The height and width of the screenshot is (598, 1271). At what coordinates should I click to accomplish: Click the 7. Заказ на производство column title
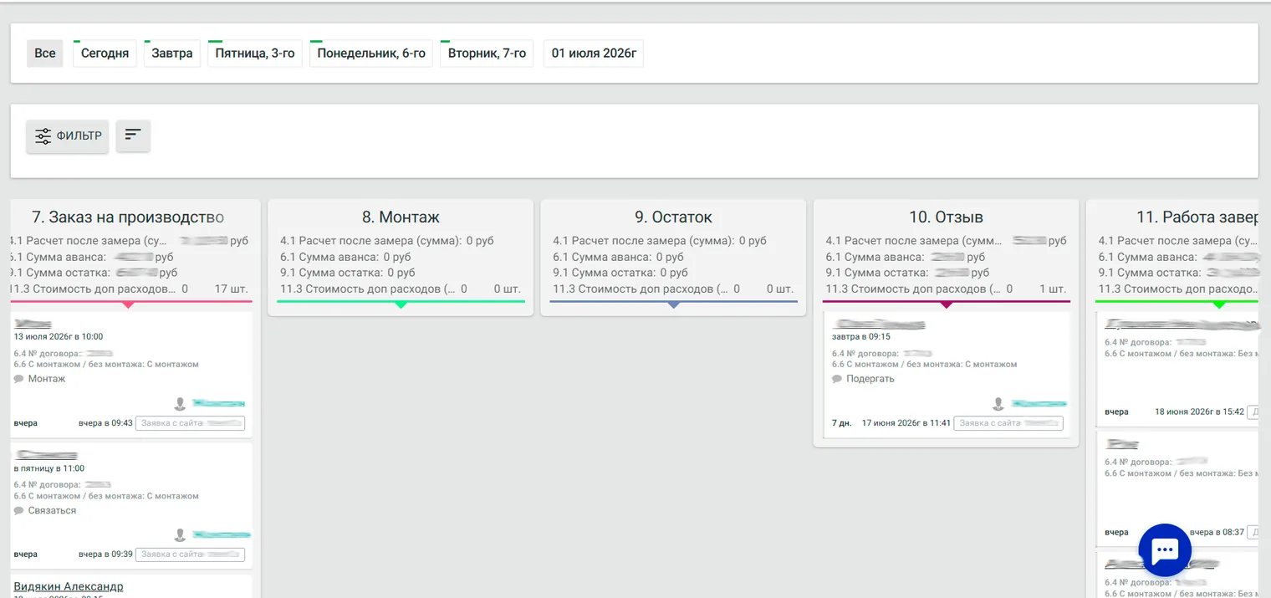click(x=128, y=217)
